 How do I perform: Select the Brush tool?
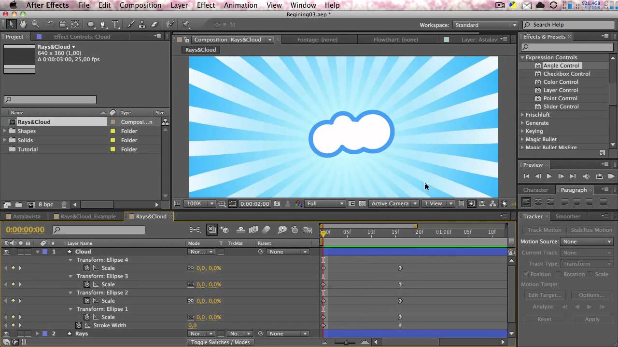point(130,25)
